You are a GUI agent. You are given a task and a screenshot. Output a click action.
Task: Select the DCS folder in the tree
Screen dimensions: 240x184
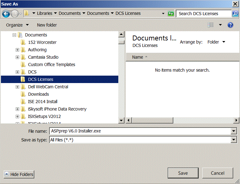pos(32,72)
